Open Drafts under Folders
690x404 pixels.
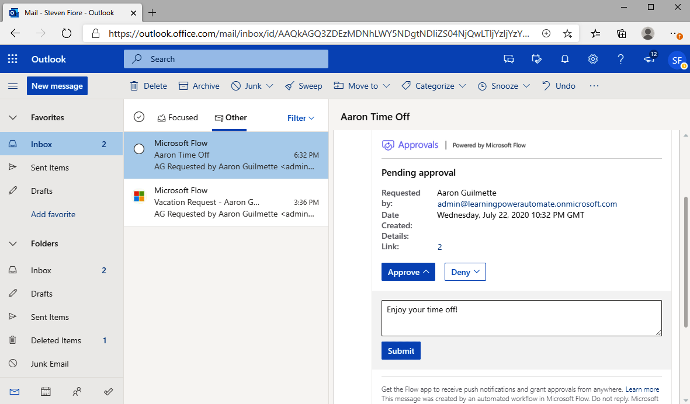tap(61, 294)
